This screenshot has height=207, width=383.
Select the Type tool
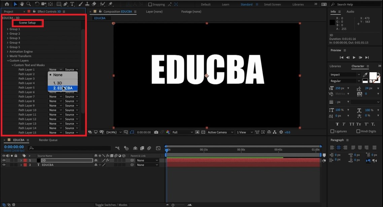72,4
